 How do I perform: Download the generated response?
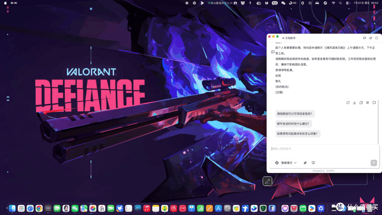coord(354,103)
